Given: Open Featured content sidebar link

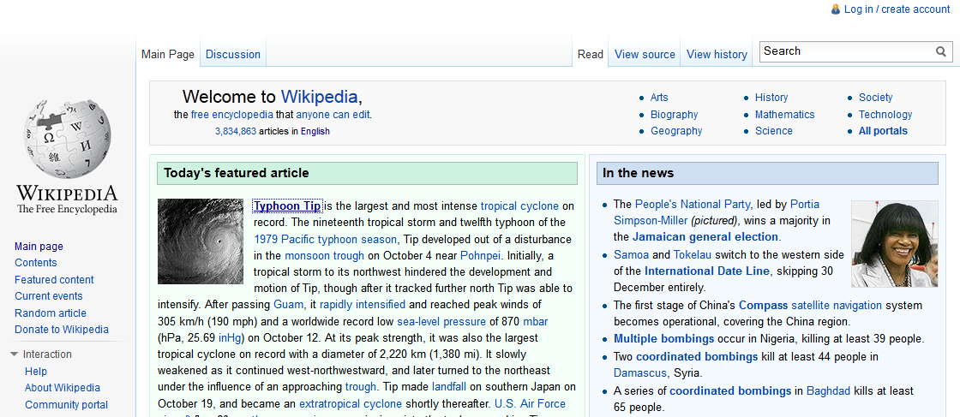Looking at the screenshot, I should 55,279.
